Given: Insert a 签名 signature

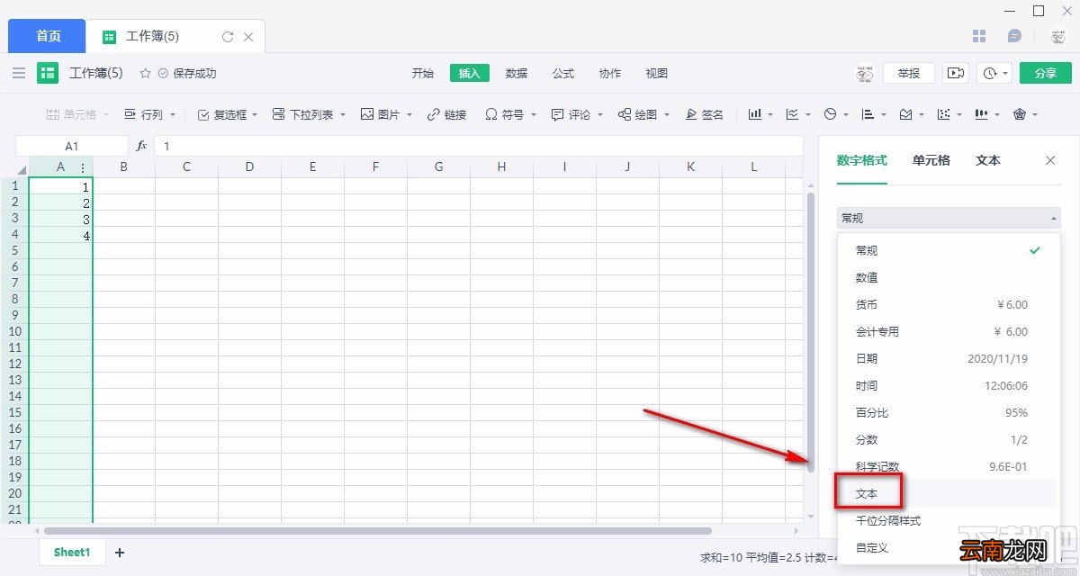Looking at the screenshot, I should [x=705, y=114].
